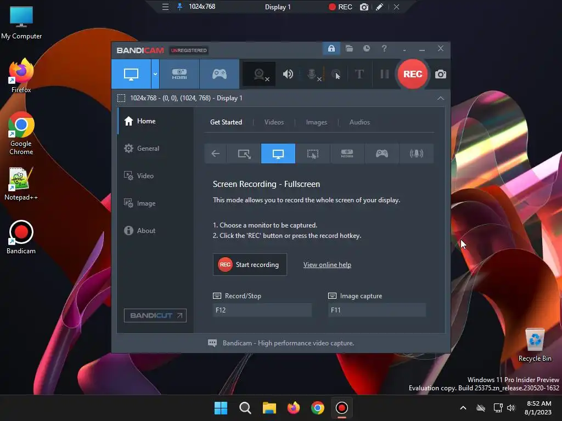Open the help question mark icon
Viewport: 562px width, 421px height.
click(384, 48)
